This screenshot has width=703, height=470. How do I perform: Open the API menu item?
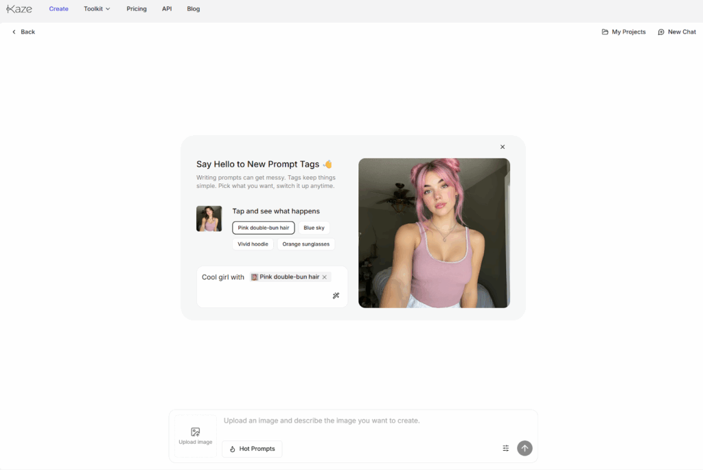167,9
